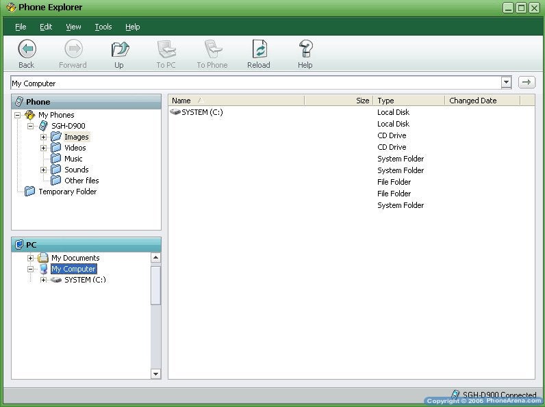Select the Music label in phone tree

[73, 159]
